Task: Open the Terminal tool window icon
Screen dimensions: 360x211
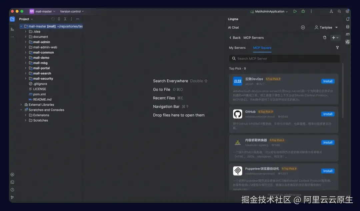Action: click(x=12, y=182)
